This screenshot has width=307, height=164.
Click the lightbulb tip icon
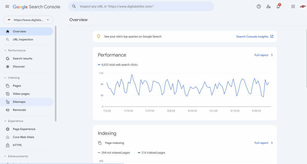[x=99, y=36]
